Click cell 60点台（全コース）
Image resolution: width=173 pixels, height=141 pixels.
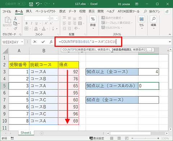112,100
